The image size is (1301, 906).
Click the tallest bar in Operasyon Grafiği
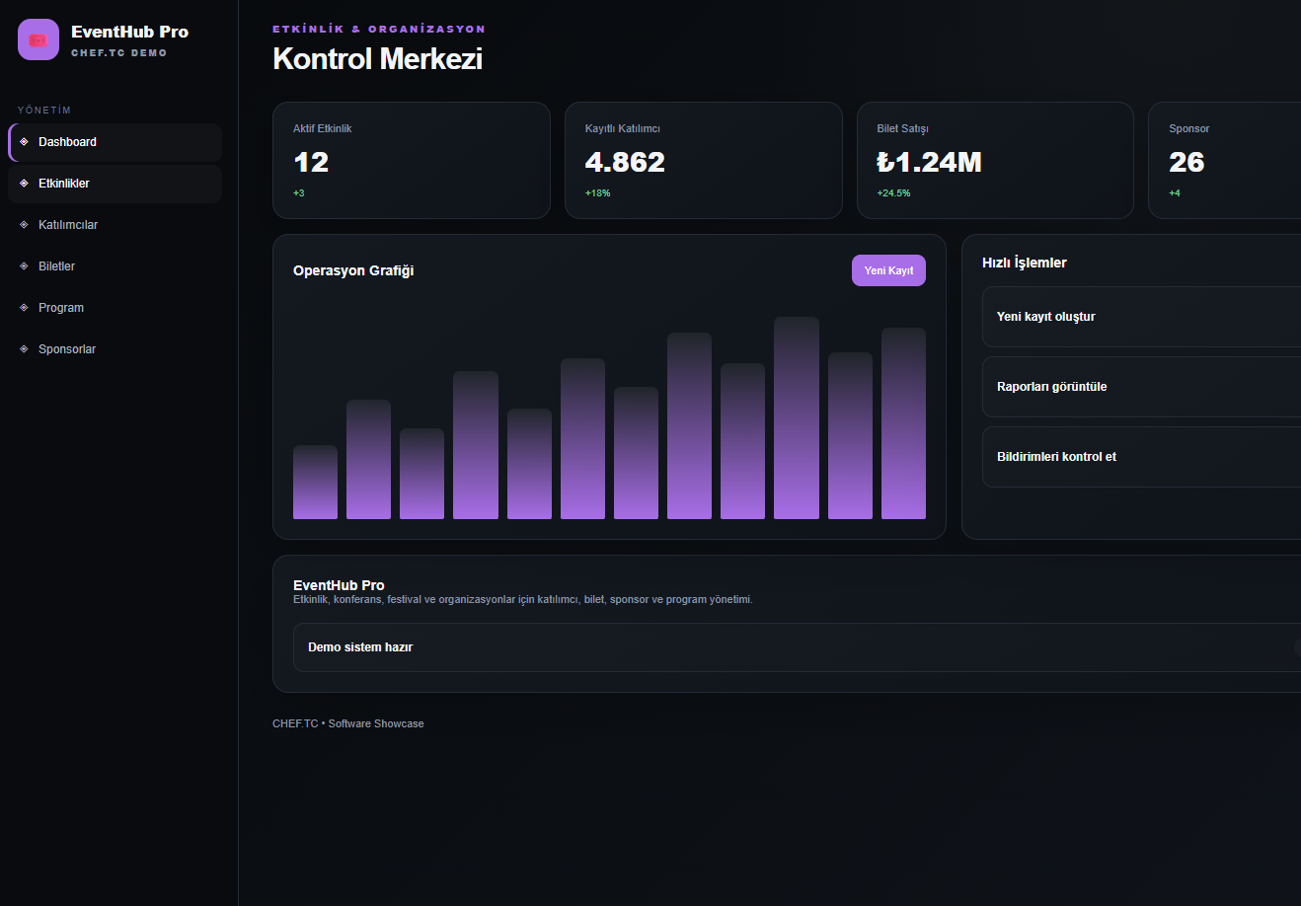[x=797, y=417]
